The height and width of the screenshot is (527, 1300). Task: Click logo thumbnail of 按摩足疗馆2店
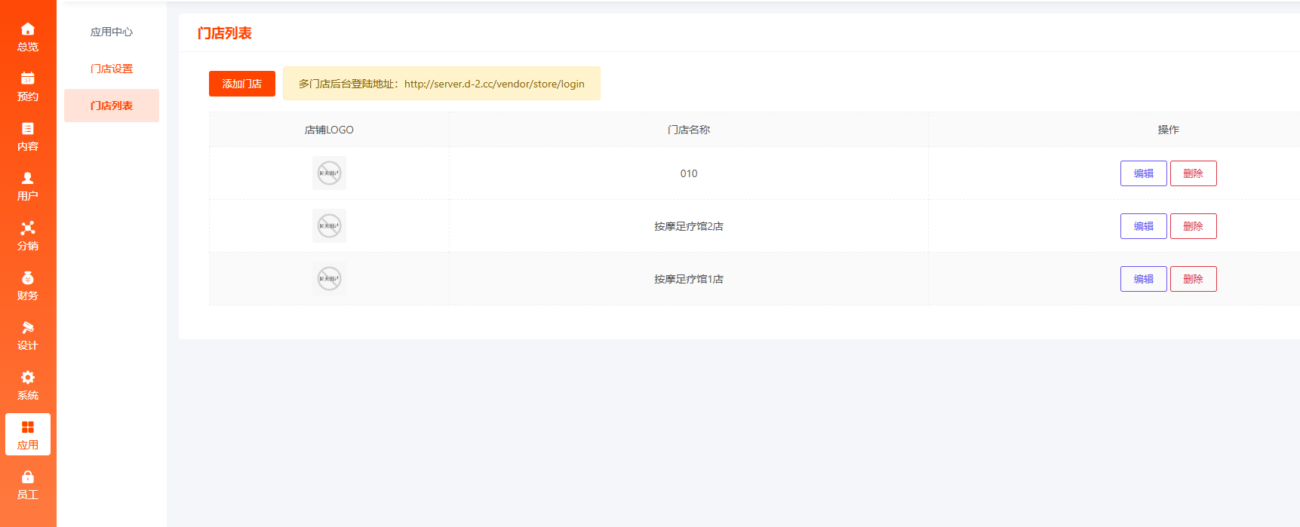tap(329, 226)
